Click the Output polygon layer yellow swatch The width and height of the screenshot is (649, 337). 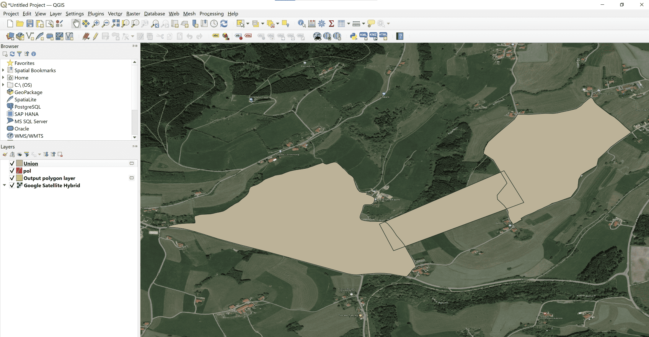point(19,178)
